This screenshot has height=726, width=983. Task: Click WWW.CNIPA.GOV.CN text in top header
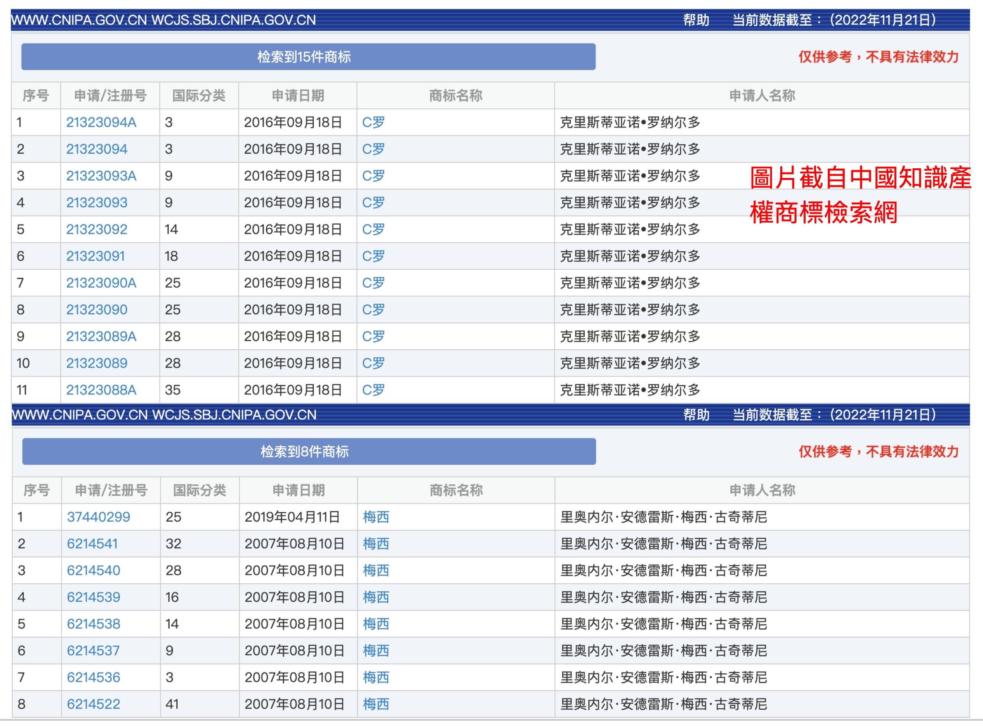[79, 20]
